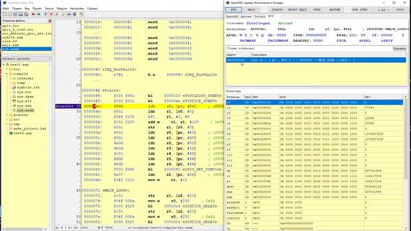This screenshot has height=231, width=411.
Task: Close the open files panel with red X
Action: tap(50, 21)
